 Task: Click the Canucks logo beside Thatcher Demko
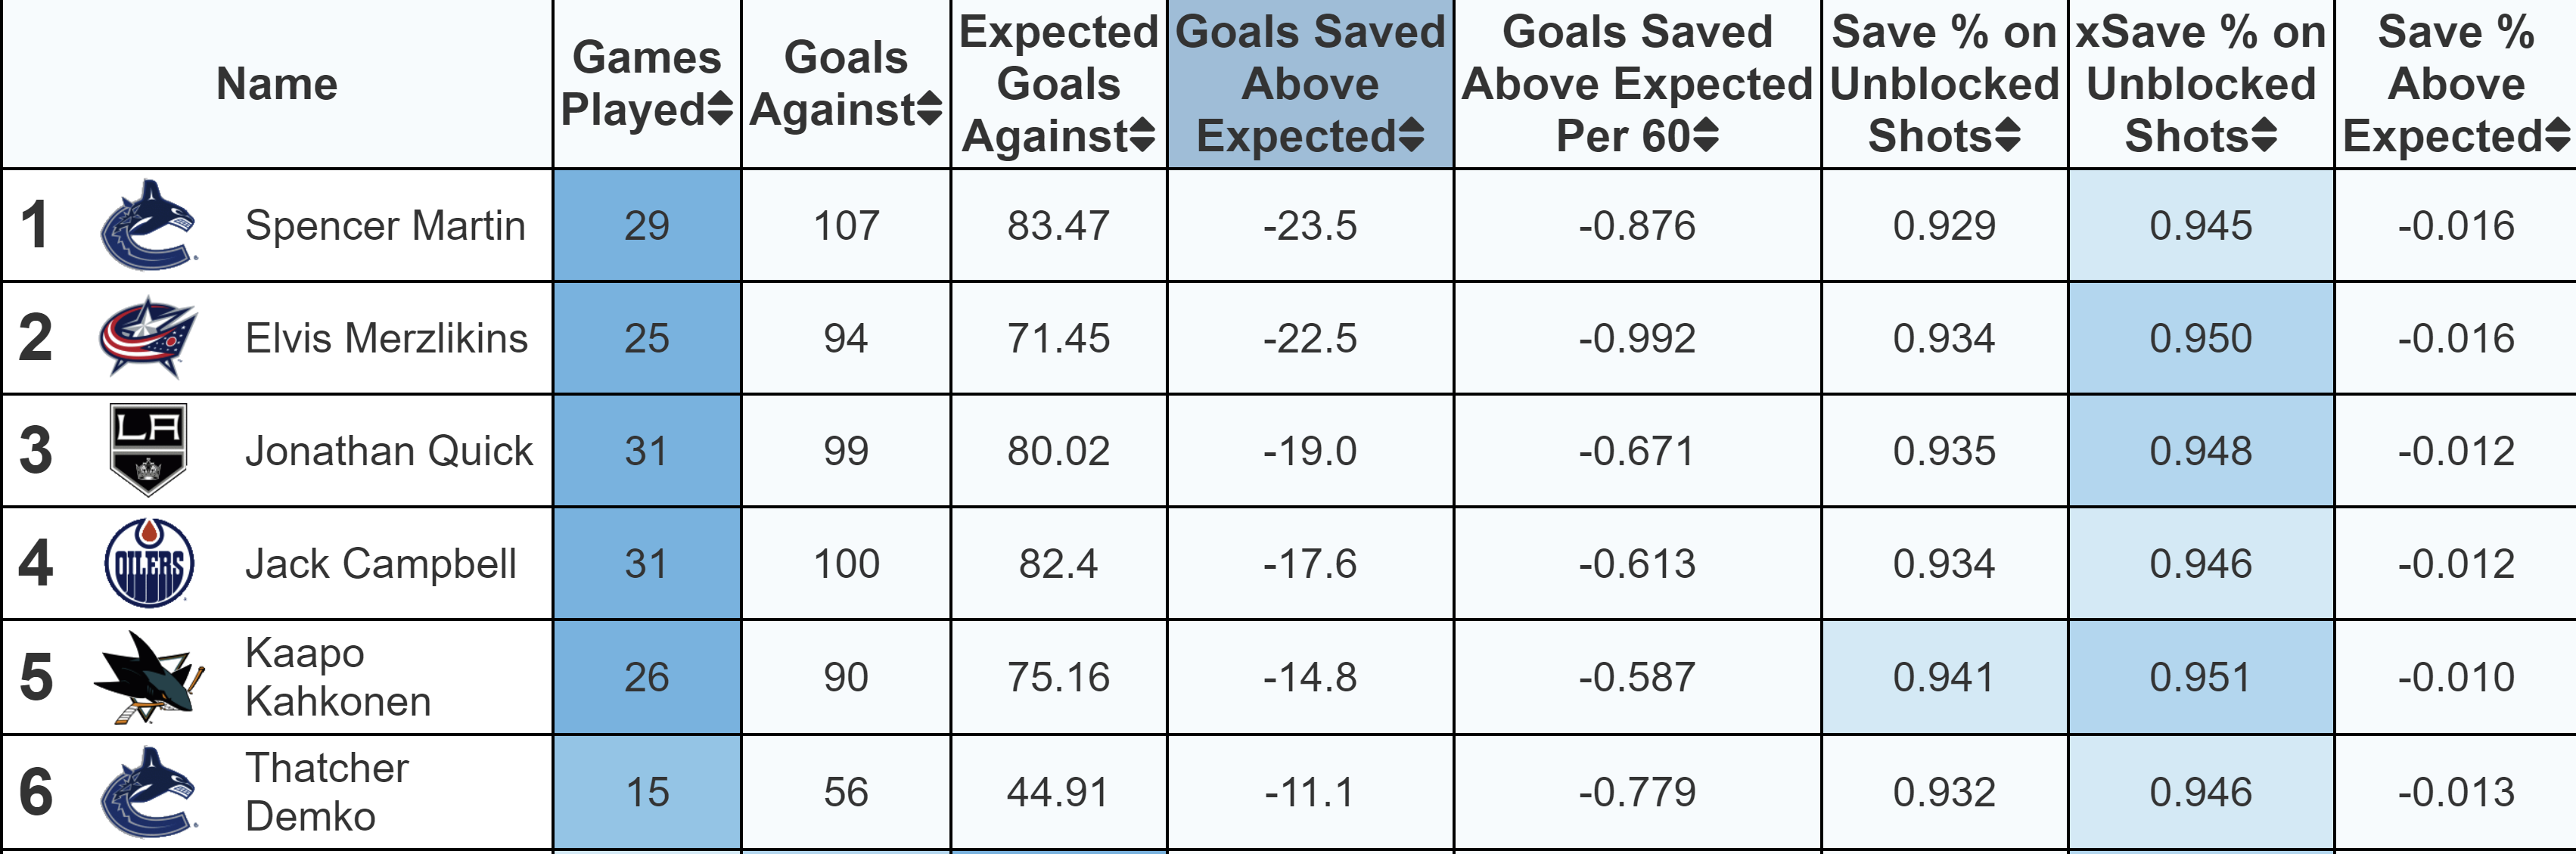coord(148,791)
